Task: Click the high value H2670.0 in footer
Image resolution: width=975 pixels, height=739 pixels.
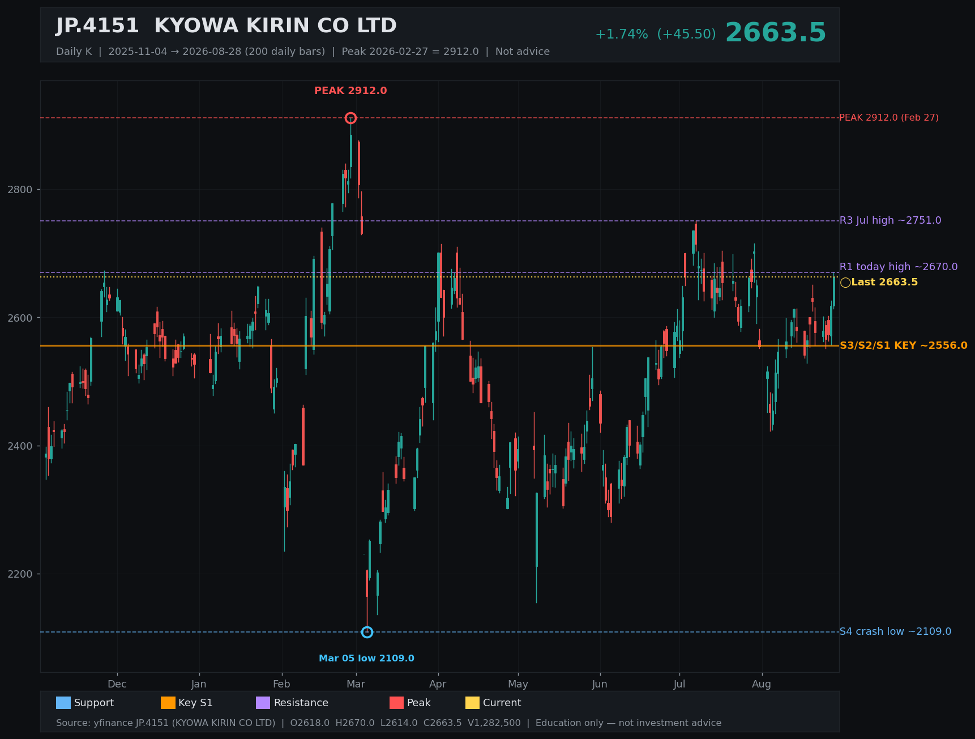Action: (355, 723)
